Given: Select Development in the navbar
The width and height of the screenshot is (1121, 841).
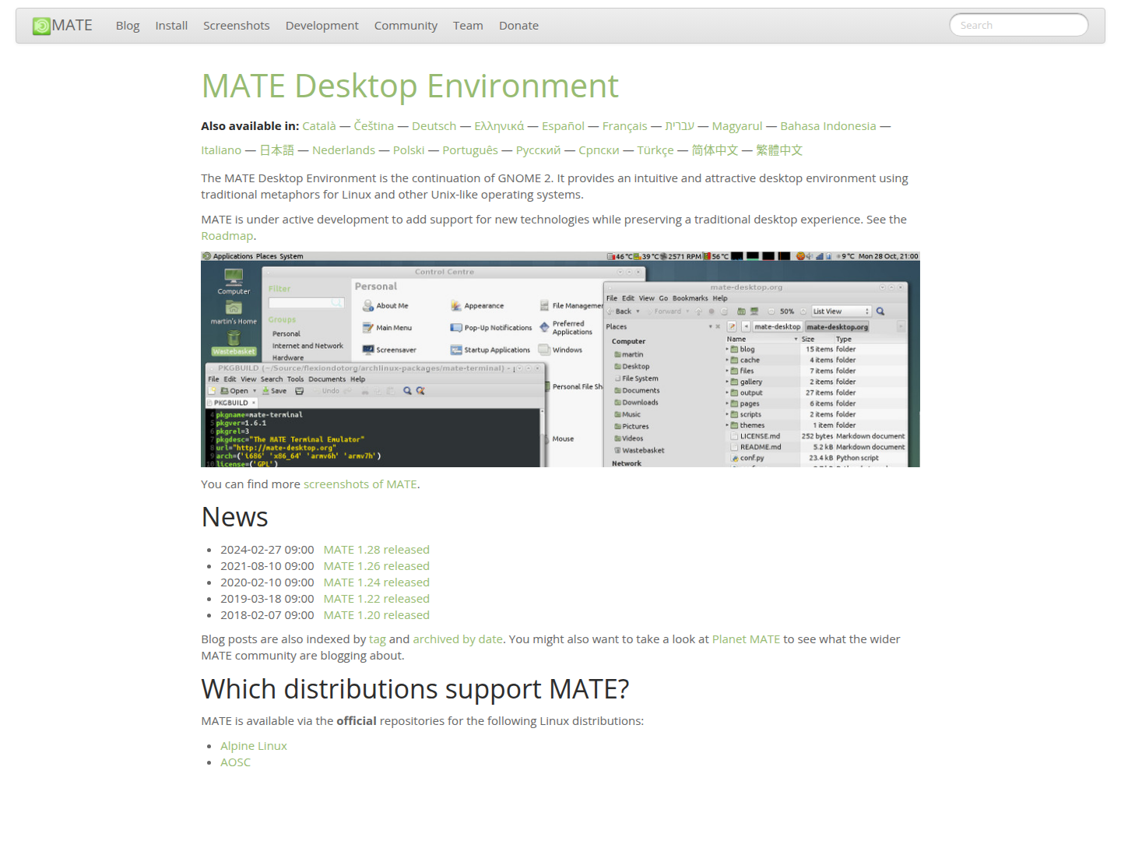Looking at the screenshot, I should (322, 26).
